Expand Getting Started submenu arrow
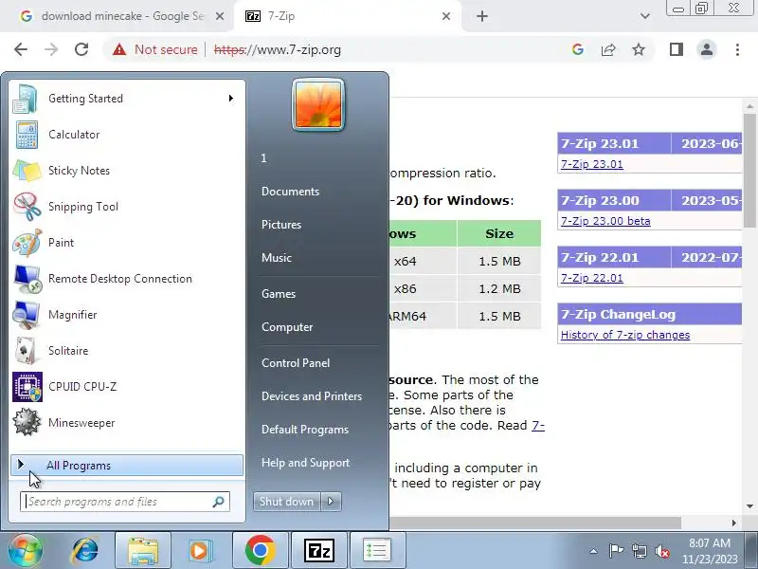 231,99
